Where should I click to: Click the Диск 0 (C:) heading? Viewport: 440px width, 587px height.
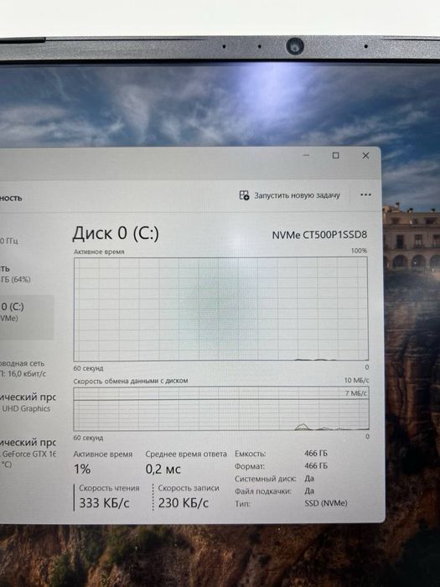coord(116,233)
